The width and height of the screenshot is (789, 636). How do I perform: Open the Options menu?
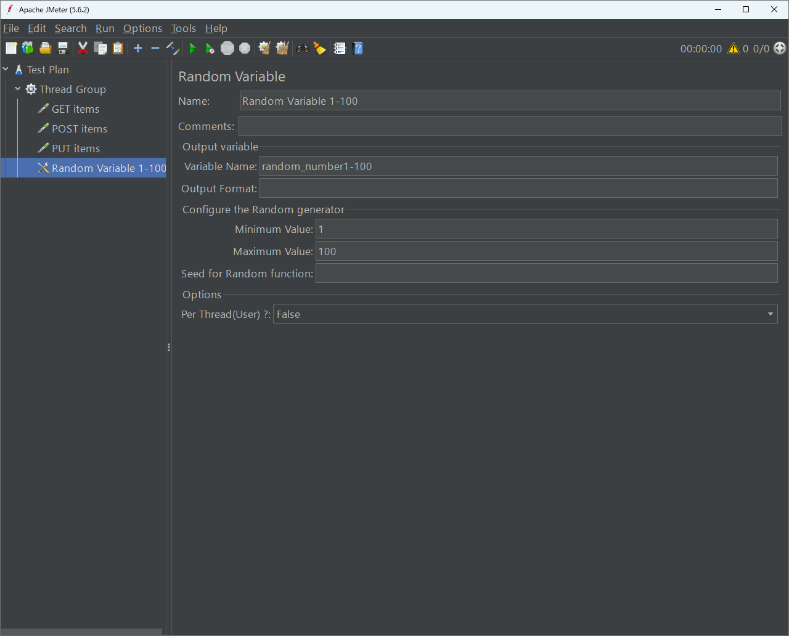tap(142, 28)
